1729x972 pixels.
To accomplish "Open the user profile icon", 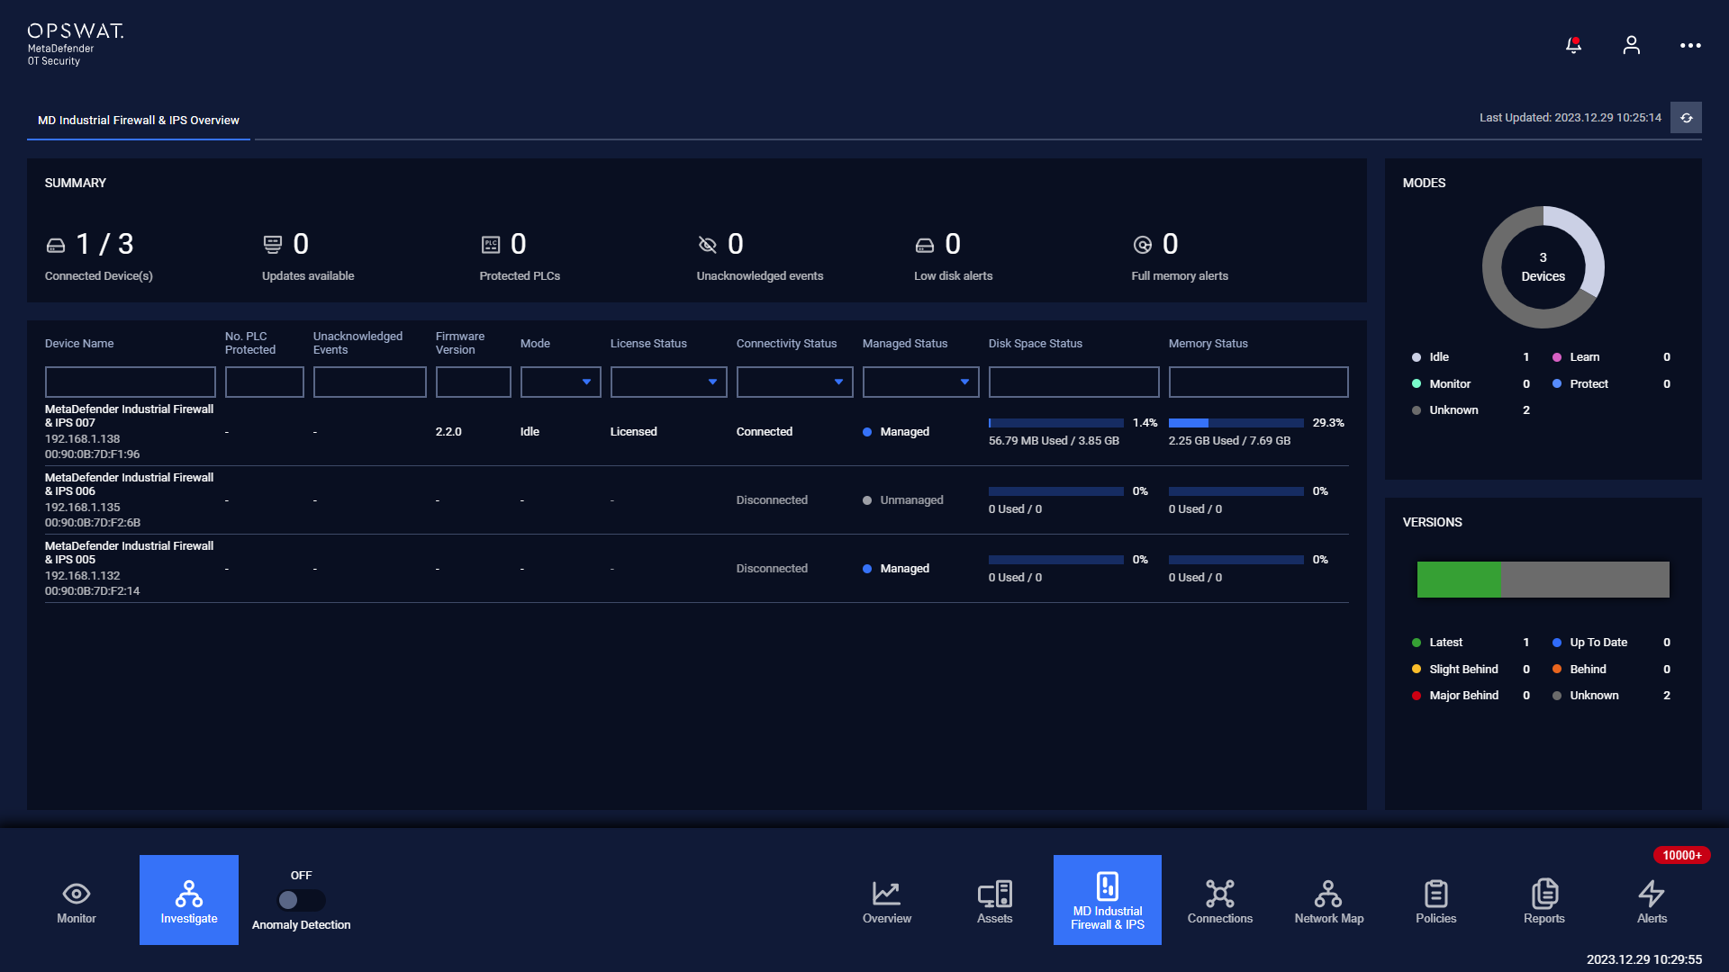I will coord(1631,45).
